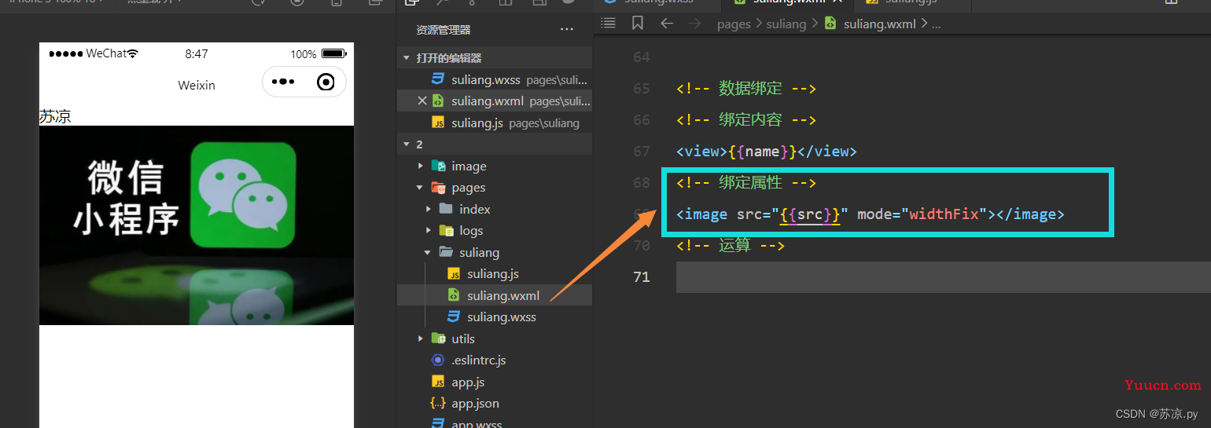Collapse the project root folder 2
1211x428 pixels.
click(407, 144)
